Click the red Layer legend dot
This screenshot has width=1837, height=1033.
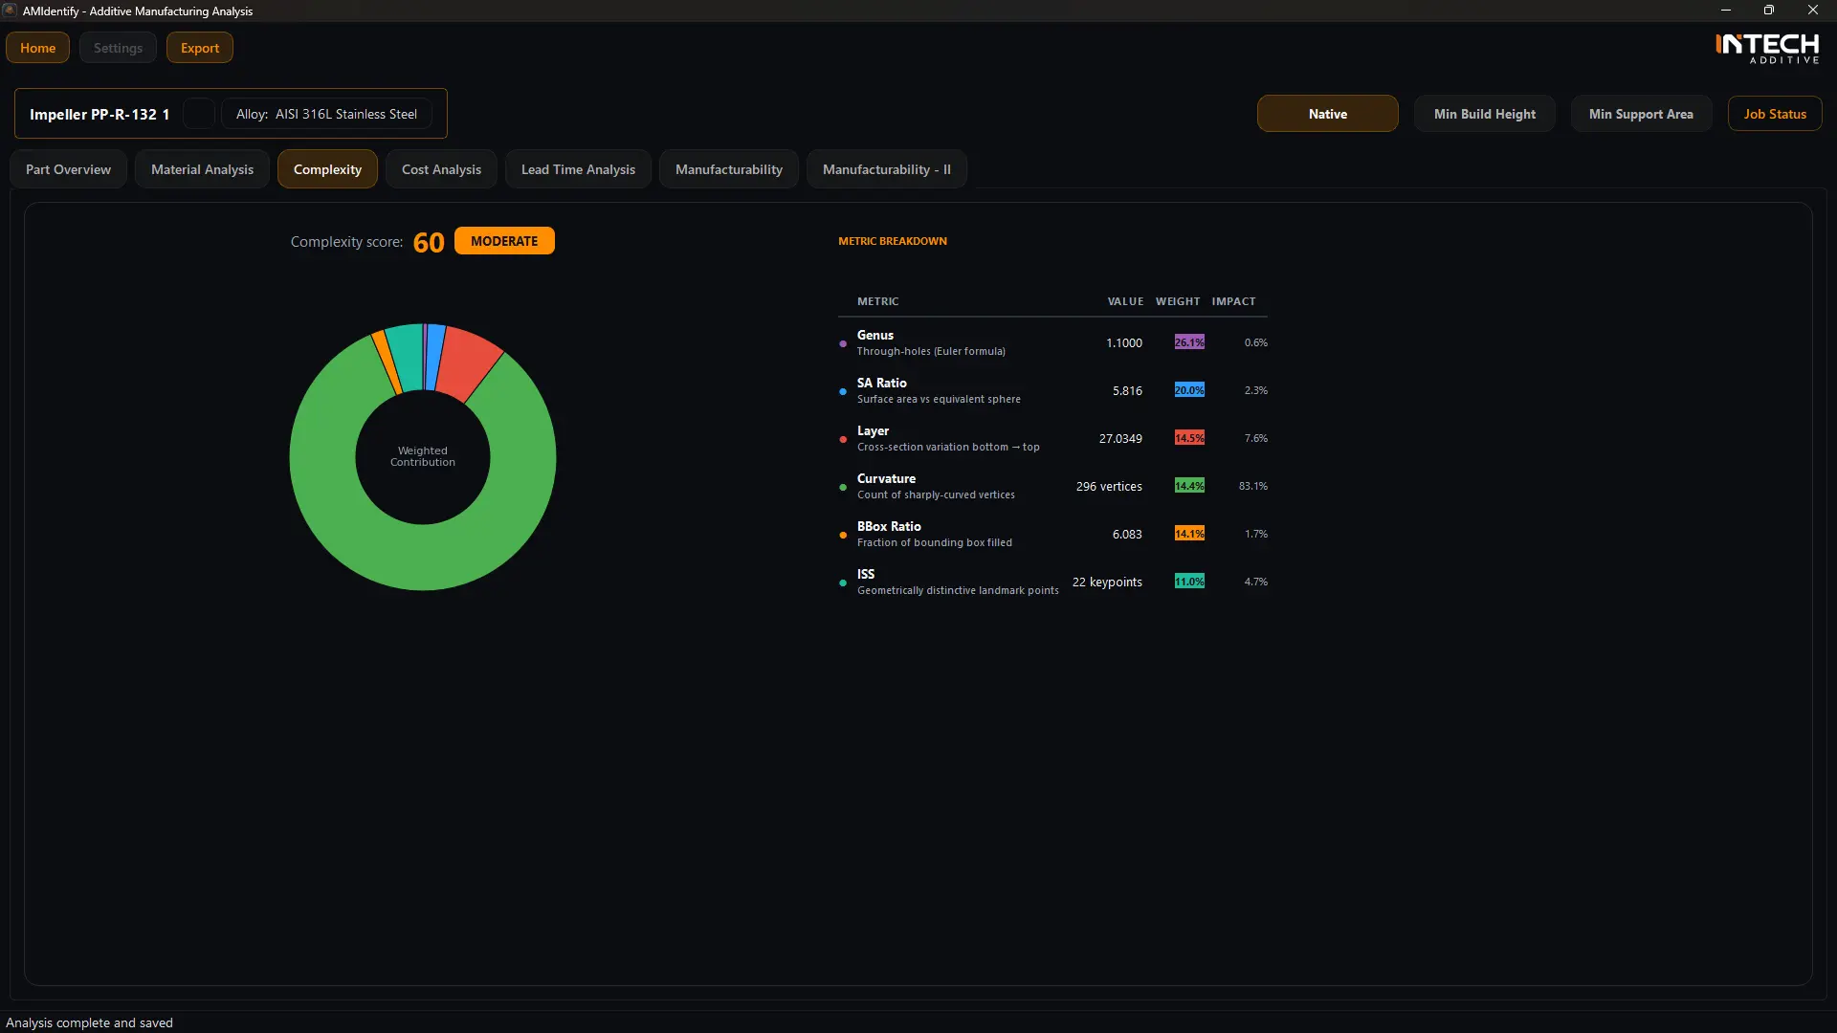point(843,439)
